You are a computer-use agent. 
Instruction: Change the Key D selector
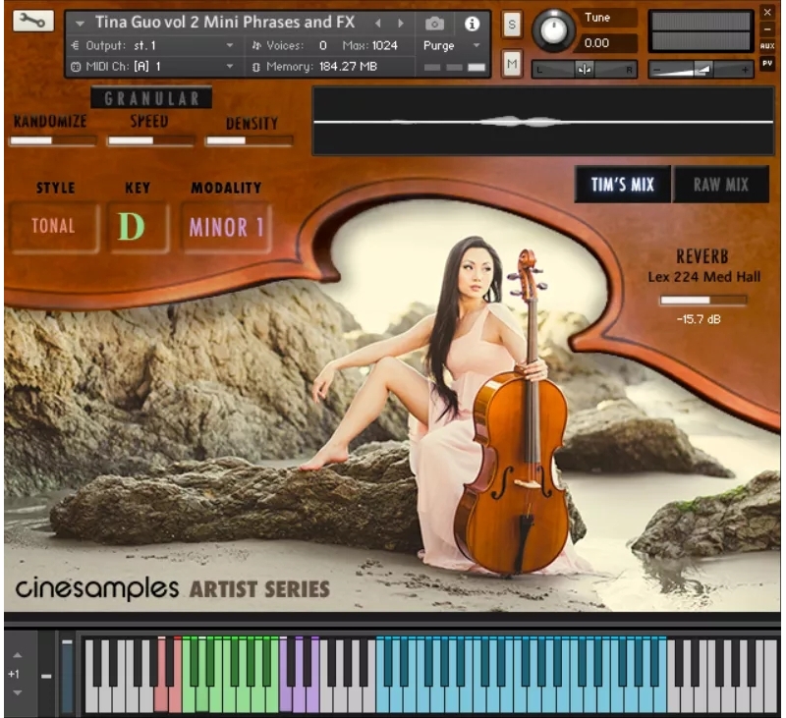point(138,227)
